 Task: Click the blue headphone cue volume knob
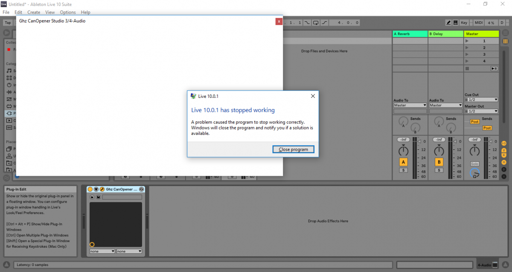[x=475, y=173]
